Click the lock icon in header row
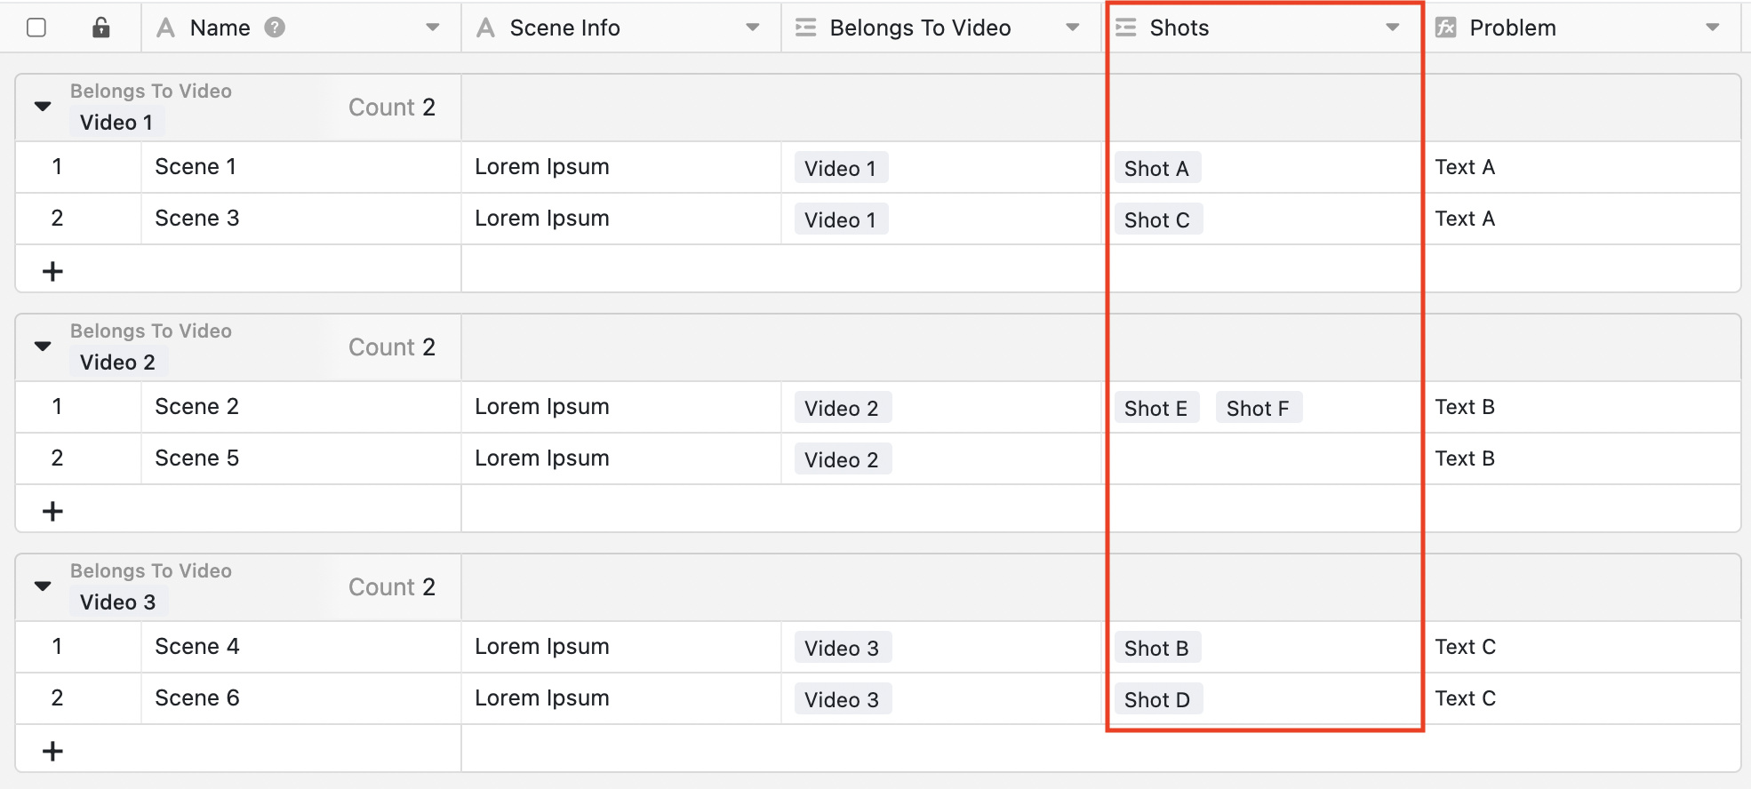This screenshot has height=789, width=1751. pos(101,28)
